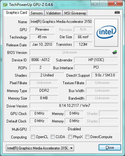The height and width of the screenshot is (156, 125).
Task: Click the Bus Width Unknown field
Action: coord(102,91)
